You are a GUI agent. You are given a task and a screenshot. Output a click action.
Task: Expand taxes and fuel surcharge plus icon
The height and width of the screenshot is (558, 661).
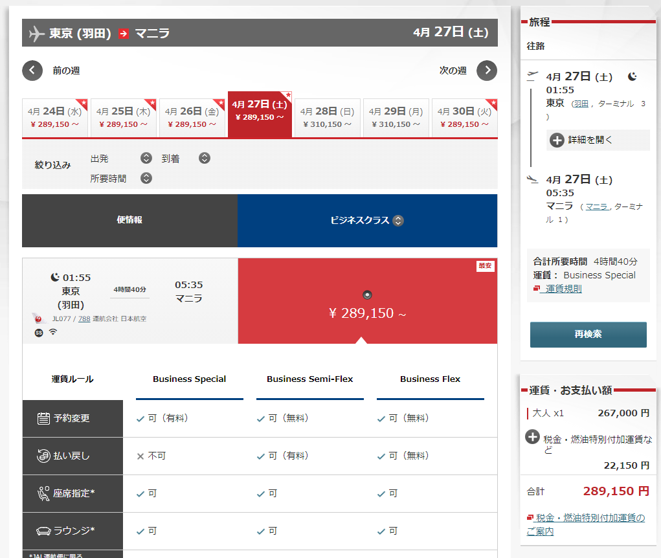point(532,437)
